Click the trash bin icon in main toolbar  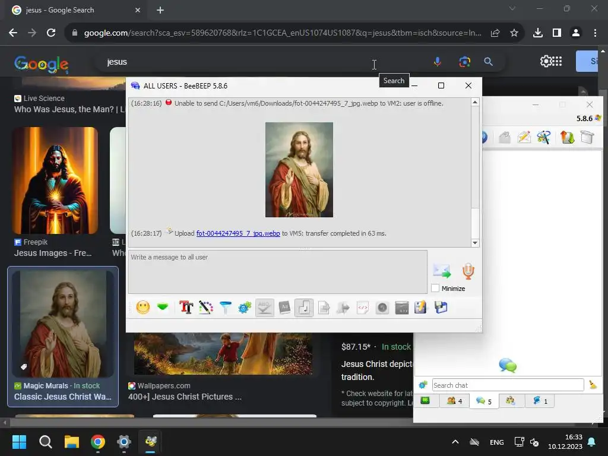point(587,137)
